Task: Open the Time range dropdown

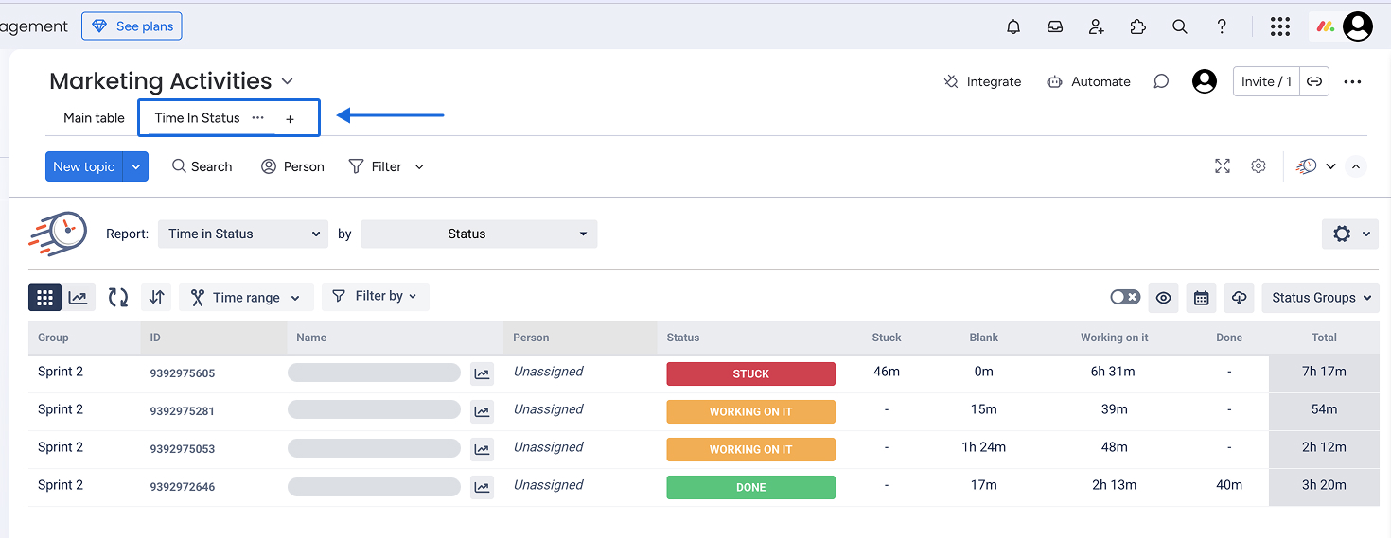Action: pos(246,298)
